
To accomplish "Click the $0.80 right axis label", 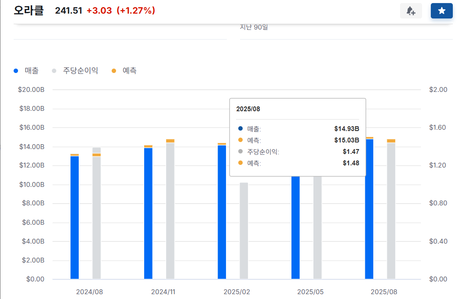I will click(438, 203).
